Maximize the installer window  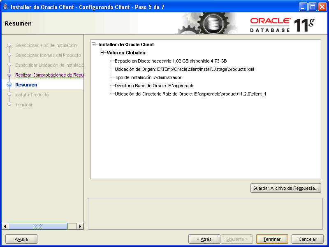tap(313, 7)
